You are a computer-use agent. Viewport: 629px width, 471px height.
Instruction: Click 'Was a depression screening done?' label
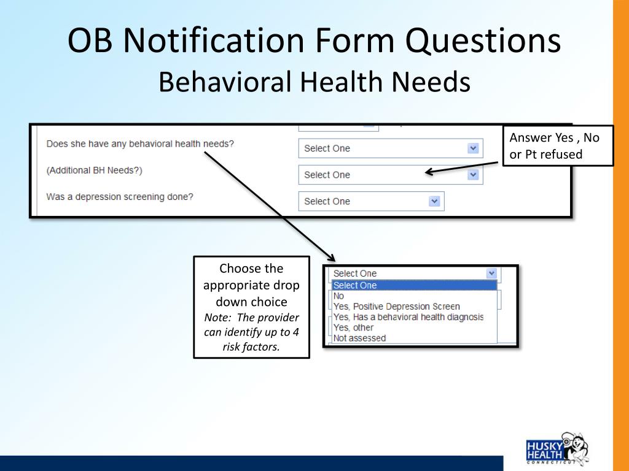coord(120,197)
